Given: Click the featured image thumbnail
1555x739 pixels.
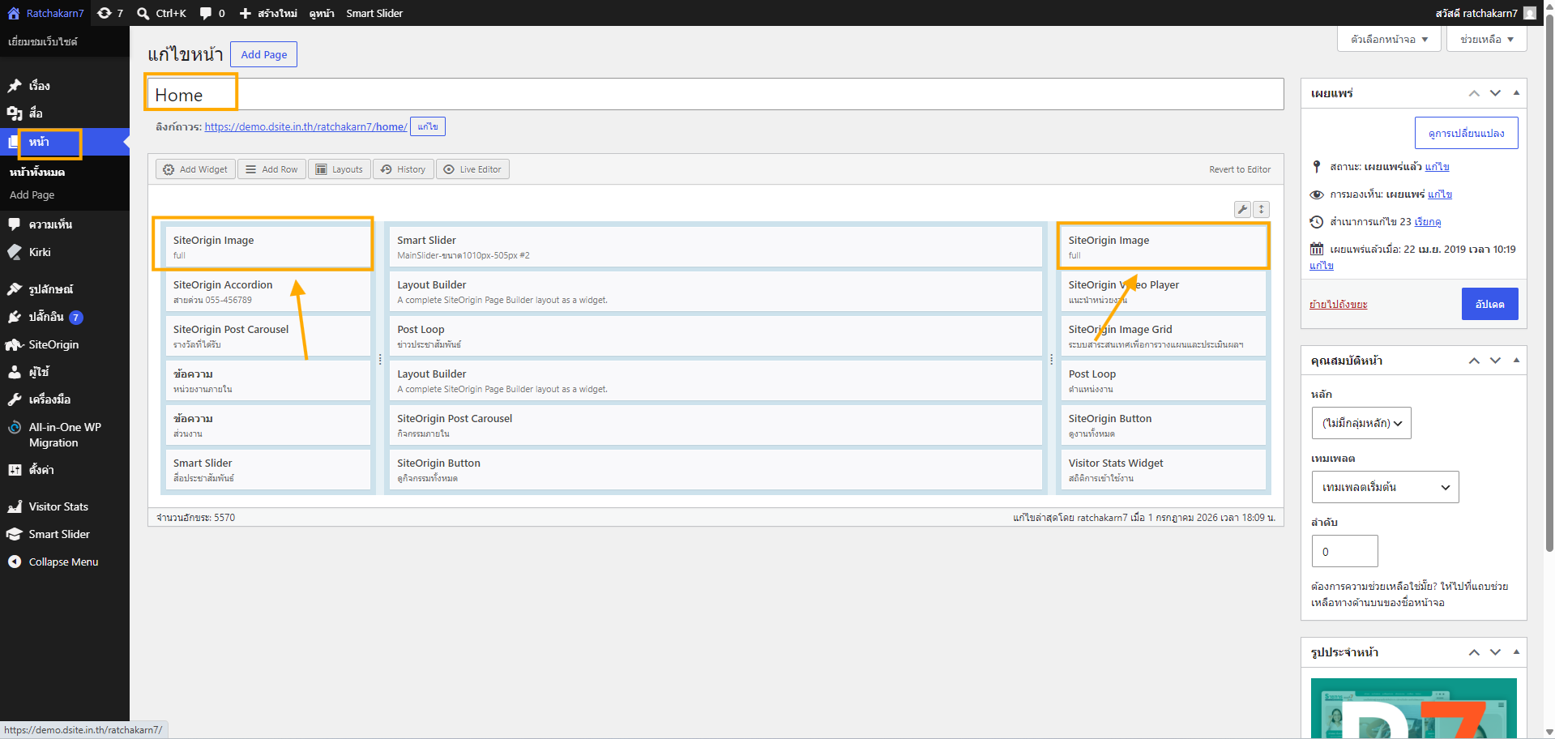Looking at the screenshot, I should tap(1413, 707).
